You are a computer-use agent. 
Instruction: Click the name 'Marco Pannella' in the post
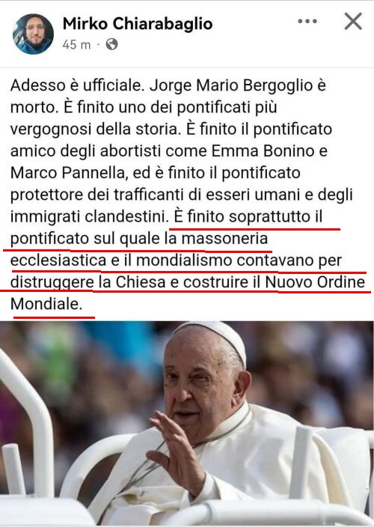pos(67,173)
